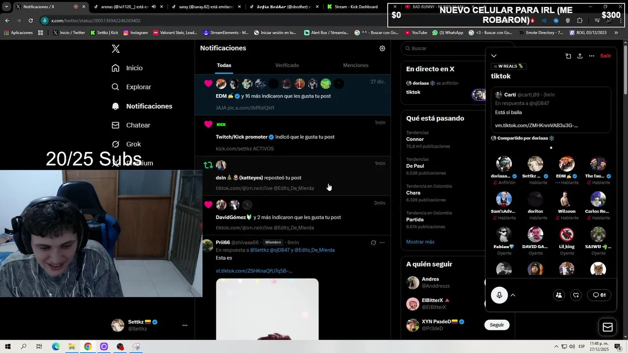Click @Edits_De_Mierda mention in Prii66 reply
Screen dimensions: 628x353
(x=314, y=250)
